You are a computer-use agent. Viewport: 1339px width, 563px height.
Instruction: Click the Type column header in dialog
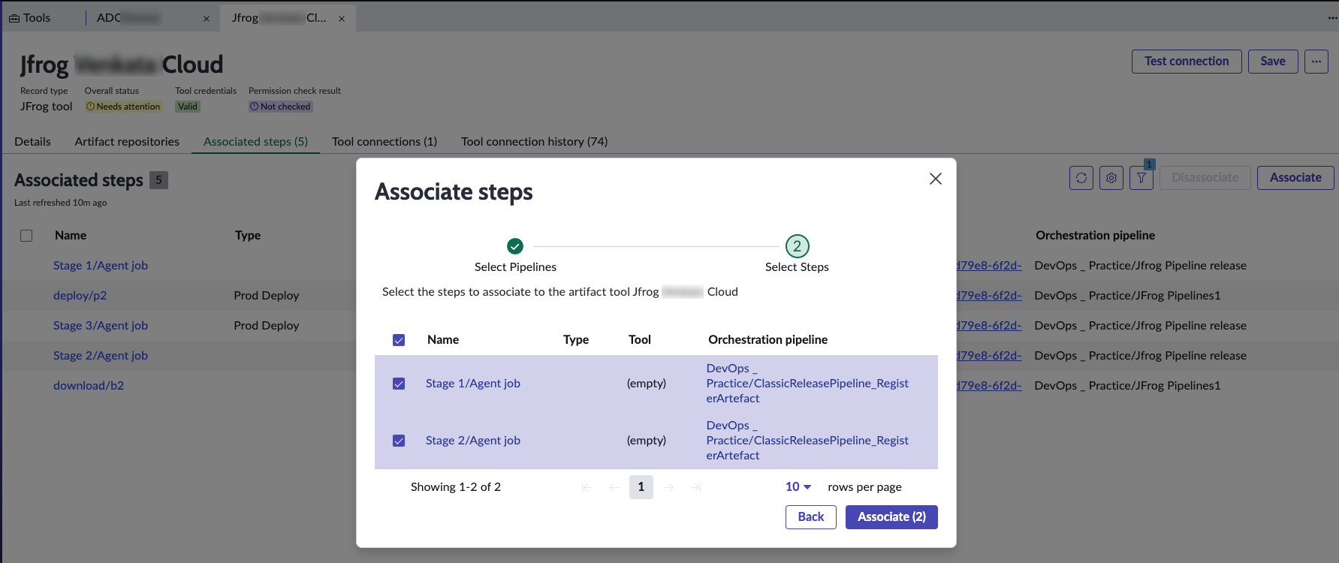coord(576,340)
